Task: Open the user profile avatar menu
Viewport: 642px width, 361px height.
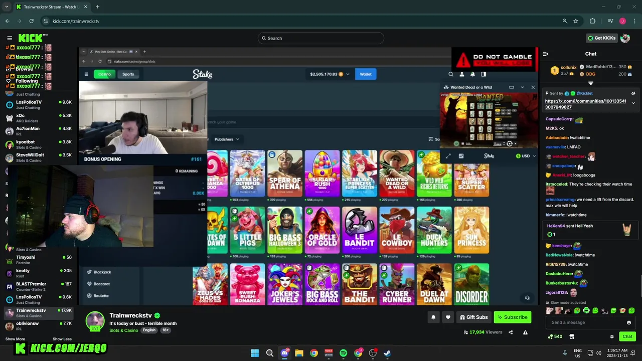Action: 625,38
